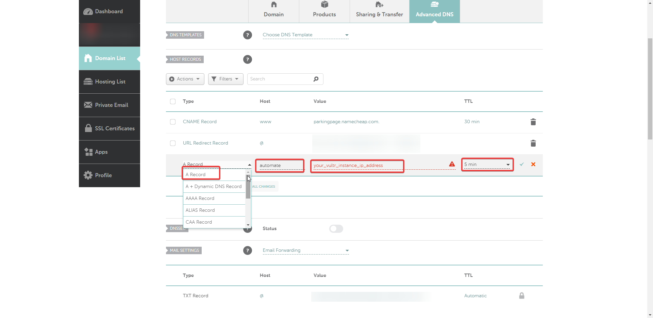Switch to Sharing & Transfer tab
The width and height of the screenshot is (653, 318).
[380, 11]
